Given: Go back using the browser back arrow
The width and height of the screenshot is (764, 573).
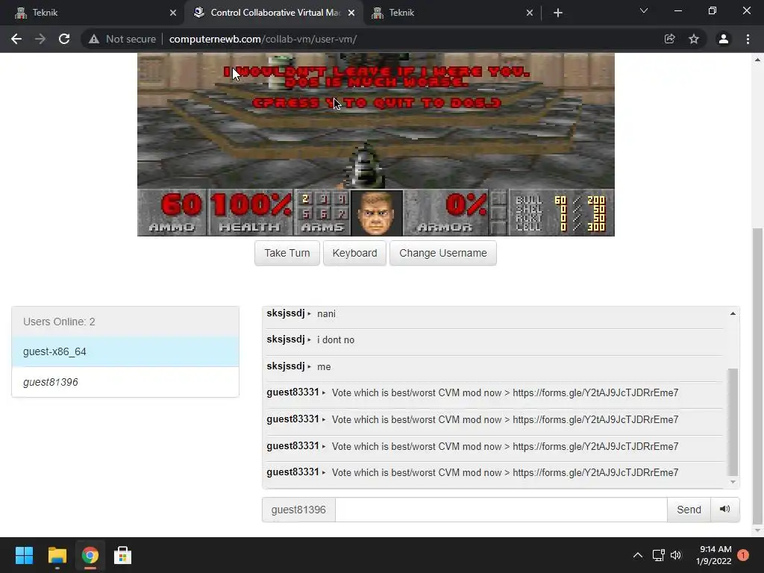Looking at the screenshot, I should click(x=16, y=39).
